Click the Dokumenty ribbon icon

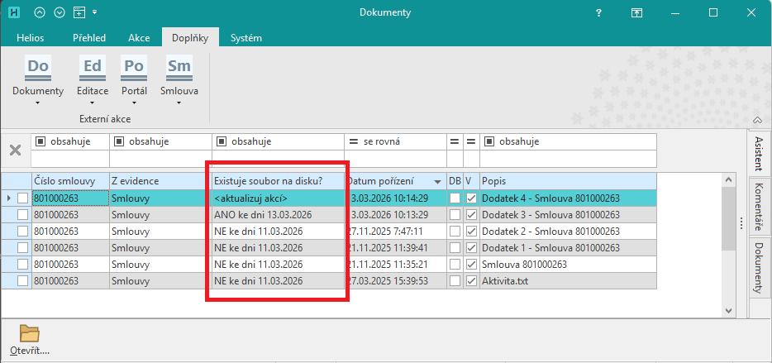tap(37, 67)
